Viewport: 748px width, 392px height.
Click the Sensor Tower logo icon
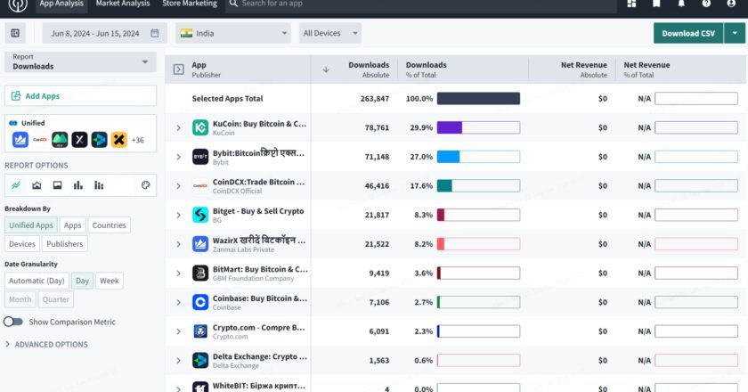pyautogui.click(x=18, y=4)
